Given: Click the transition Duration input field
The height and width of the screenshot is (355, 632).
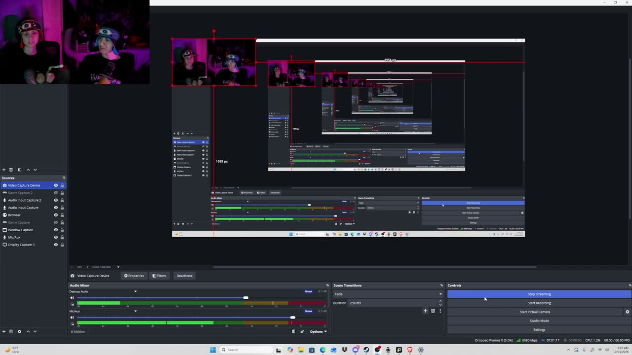Looking at the screenshot, I should tap(393, 303).
